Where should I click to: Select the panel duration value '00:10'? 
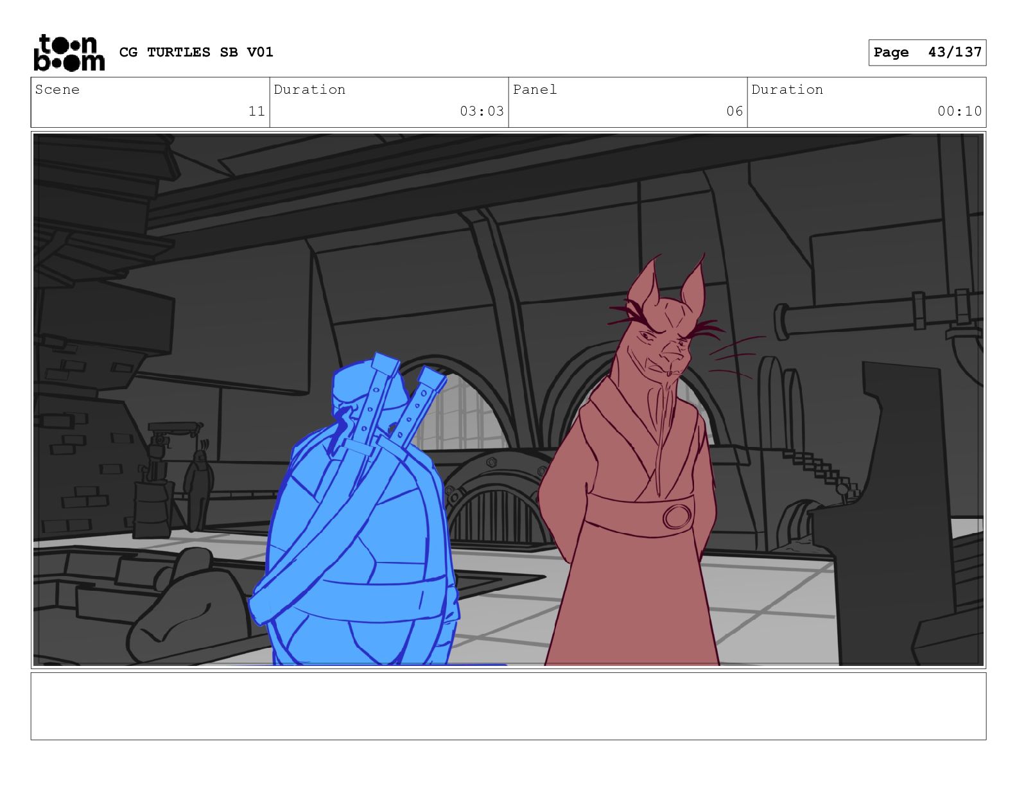[959, 111]
